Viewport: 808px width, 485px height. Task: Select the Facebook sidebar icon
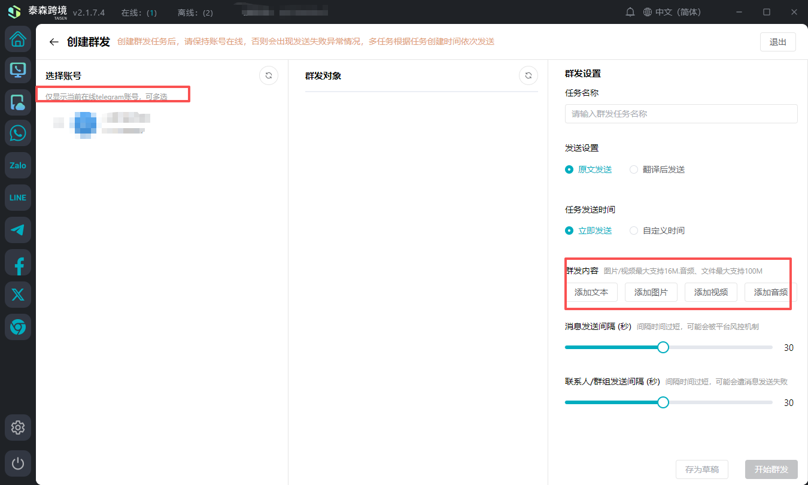tap(18, 262)
